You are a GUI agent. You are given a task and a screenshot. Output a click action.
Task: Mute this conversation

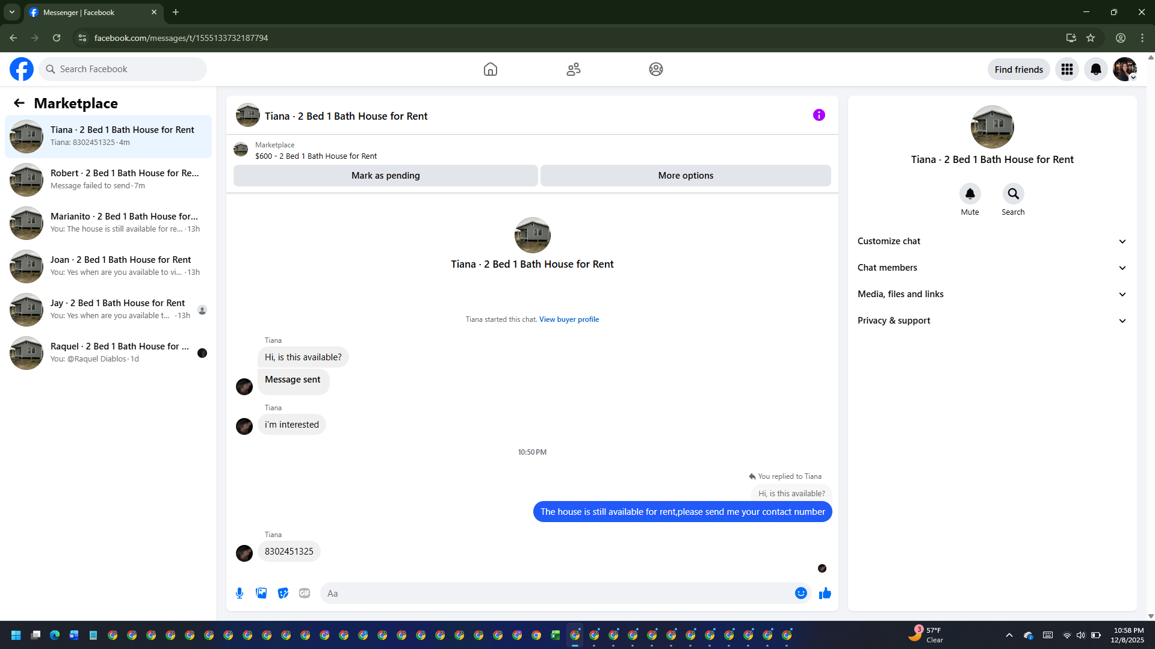[970, 194]
